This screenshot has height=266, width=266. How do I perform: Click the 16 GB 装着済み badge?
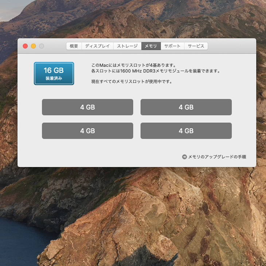tap(54, 74)
